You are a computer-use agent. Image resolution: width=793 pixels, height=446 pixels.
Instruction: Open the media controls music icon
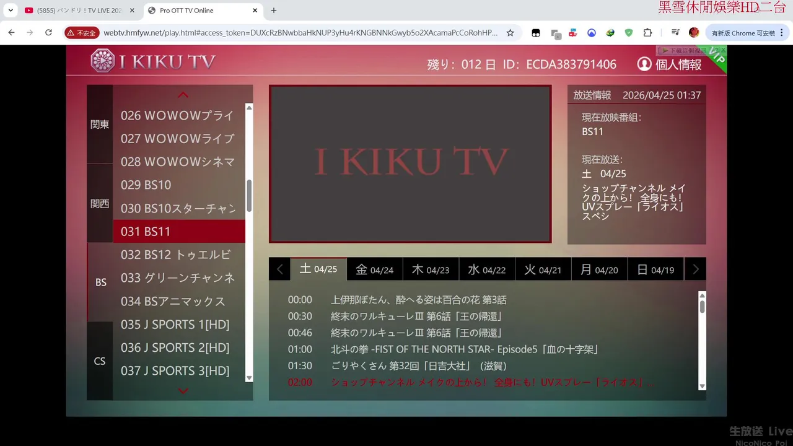click(x=675, y=33)
